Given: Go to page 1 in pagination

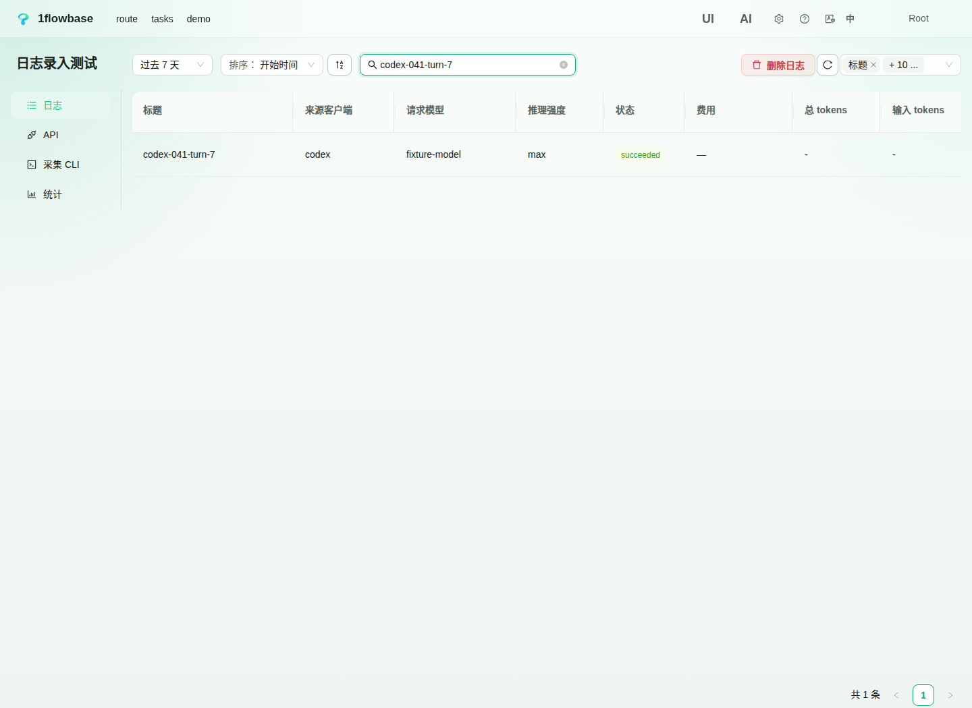Looking at the screenshot, I should click(x=923, y=695).
